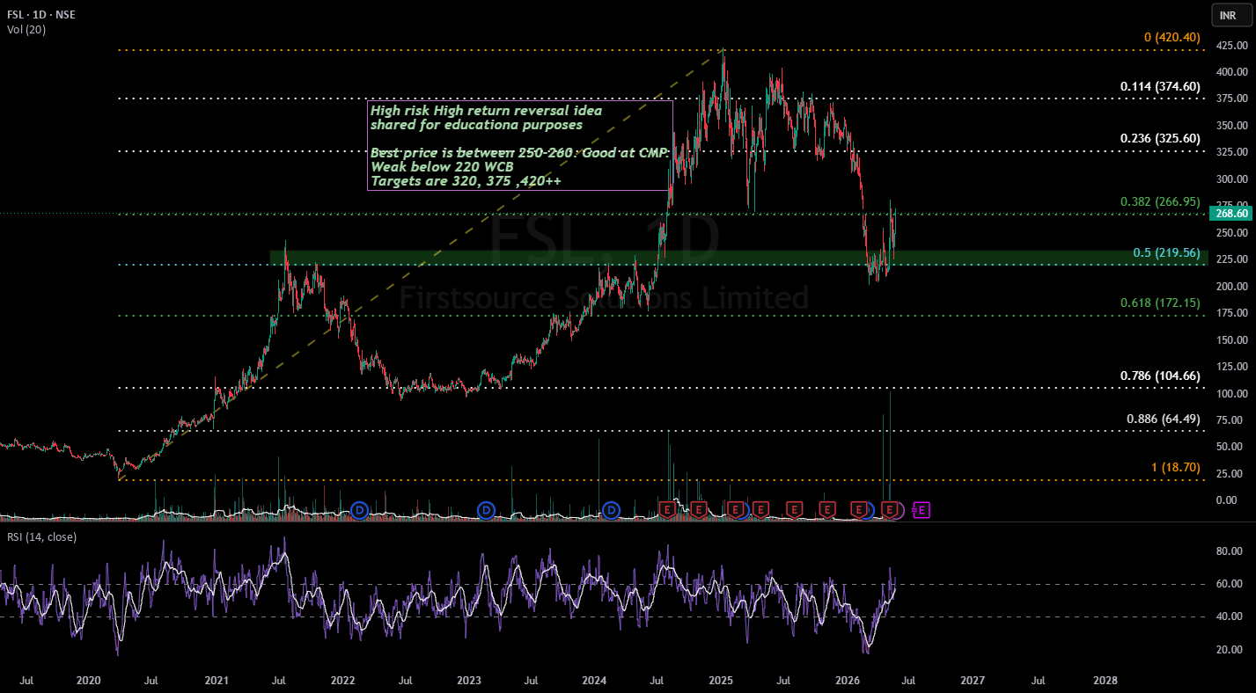The height and width of the screenshot is (693, 1256).
Task: Click the 2026 label on the time axis
Action: click(x=848, y=680)
